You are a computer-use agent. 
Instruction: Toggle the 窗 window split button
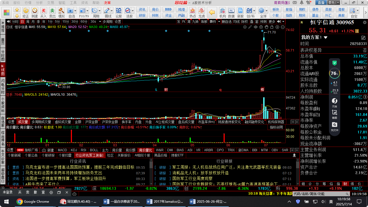[x=257, y=22]
